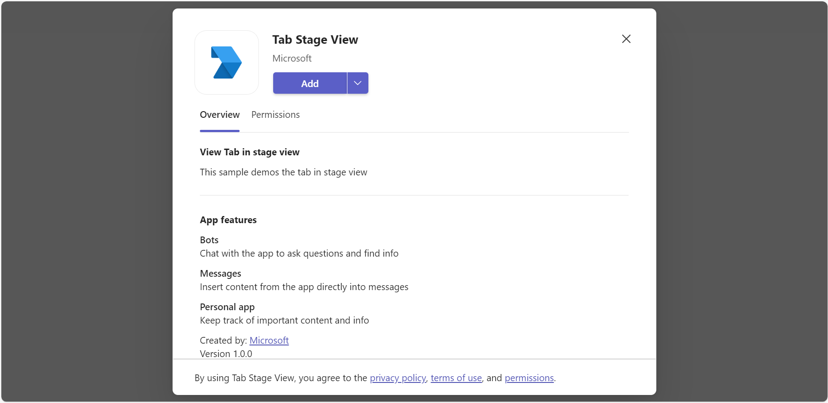Image resolution: width=828 pixels, height=403 pixels.
Task: Click the permissions link in the footer
Action: coord(529,378)
